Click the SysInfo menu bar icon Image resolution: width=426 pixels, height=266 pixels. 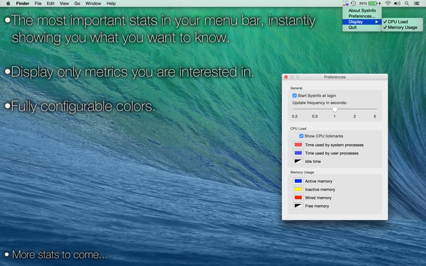click(x=346, y=3)
